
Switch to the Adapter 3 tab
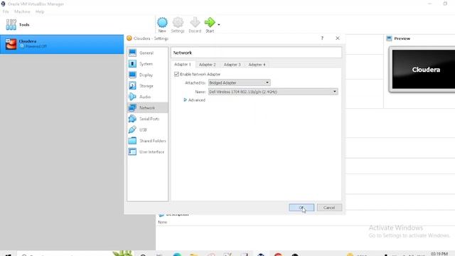point(232,65)
